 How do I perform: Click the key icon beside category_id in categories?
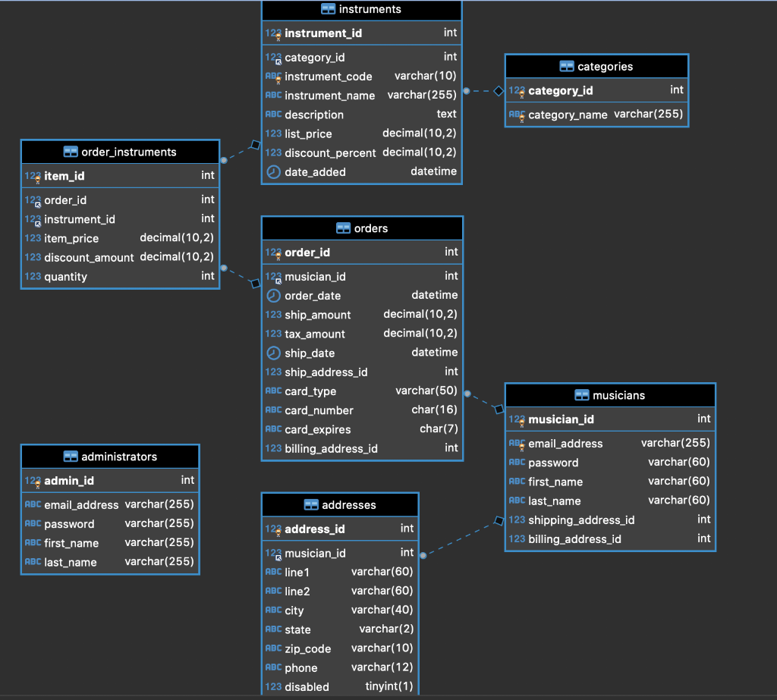[x=521, y=94]
